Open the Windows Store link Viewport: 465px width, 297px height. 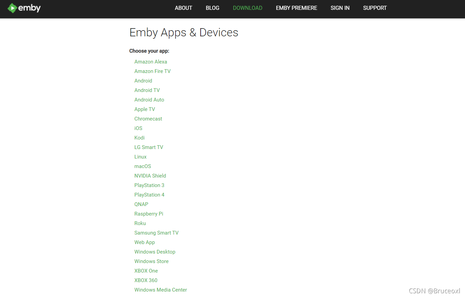click(x=151, y=261)
